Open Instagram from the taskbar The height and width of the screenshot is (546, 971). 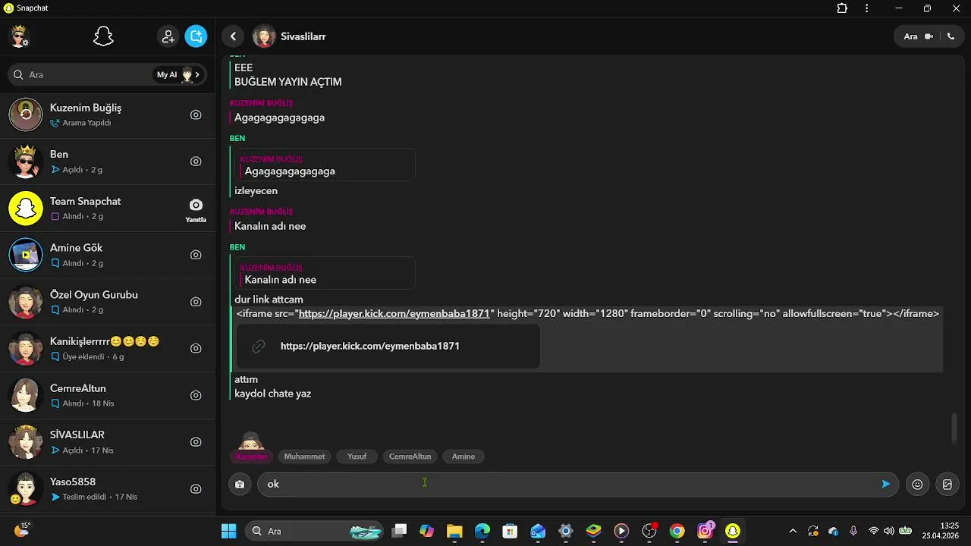705,531
